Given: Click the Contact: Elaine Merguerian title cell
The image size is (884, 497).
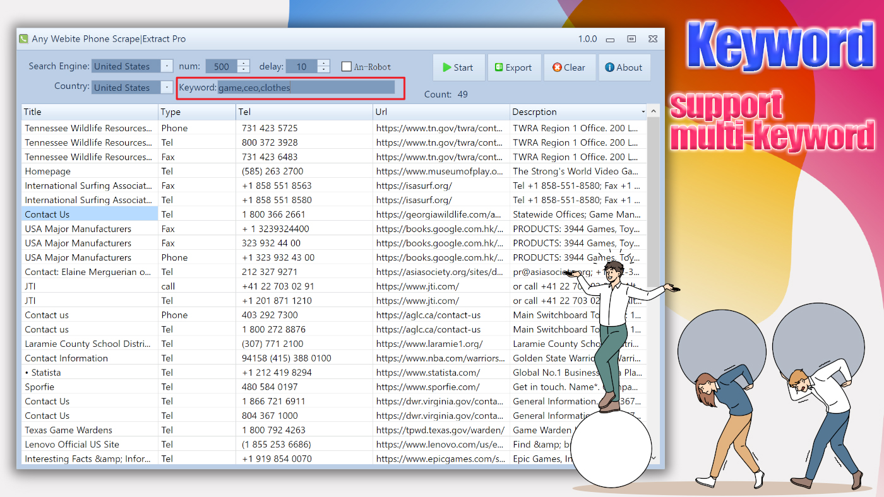Looking at the screenshot, I should pyautogui.click(x=90, y=272).
